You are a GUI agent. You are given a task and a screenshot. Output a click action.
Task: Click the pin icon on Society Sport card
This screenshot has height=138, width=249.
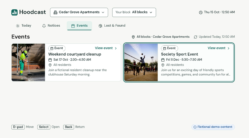(163, 65)
